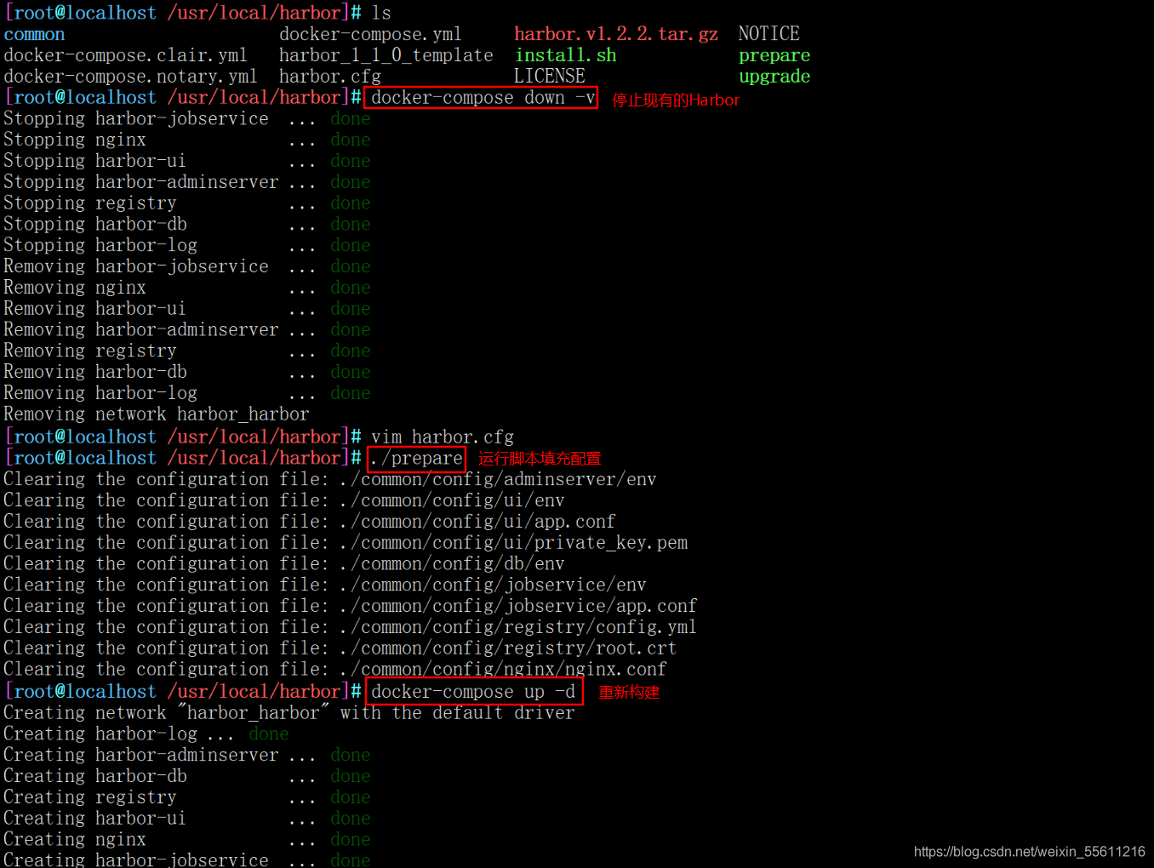Click the 'docker-compose down -v' command text
The image size is (1154, 868).
click(483, 98)
